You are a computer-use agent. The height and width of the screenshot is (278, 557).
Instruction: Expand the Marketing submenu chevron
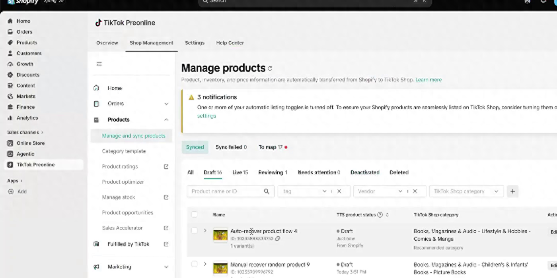166,267
